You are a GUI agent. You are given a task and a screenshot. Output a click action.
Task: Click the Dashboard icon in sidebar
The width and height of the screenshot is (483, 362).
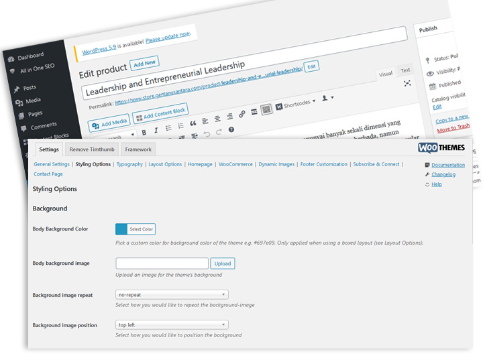click(x=11, y=59)
